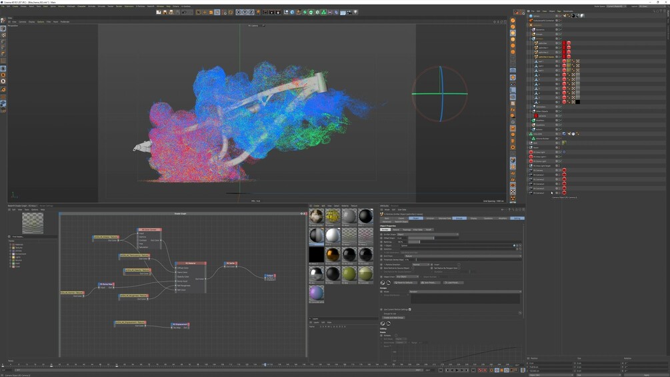Open the Redshift menu
Screen dimensions: 670x377
150,7
